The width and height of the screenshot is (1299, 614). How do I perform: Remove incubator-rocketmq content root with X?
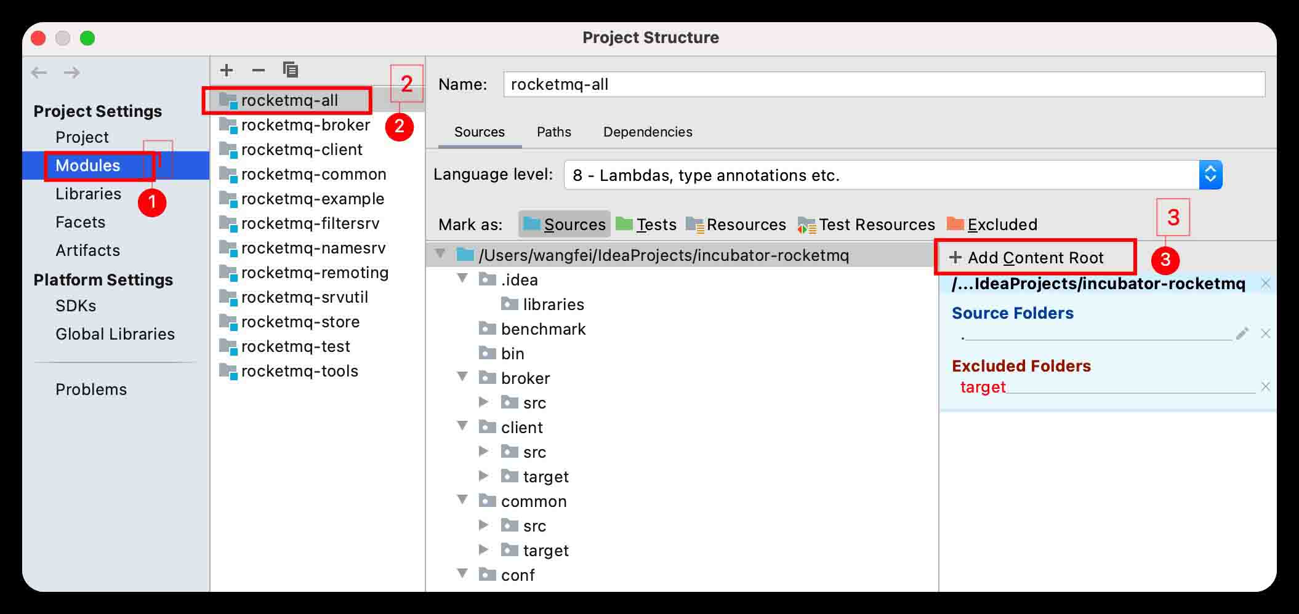point(1266,283)
